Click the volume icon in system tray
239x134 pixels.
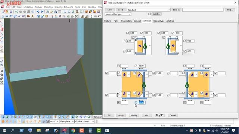pyautogui.click(x=217, y=131)
